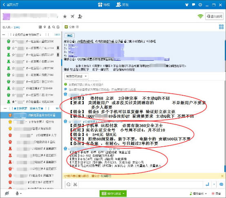Viewport: 226px width, 198px height.
Task: Select member row ending with 河北
Action: (x=31, y=102)
